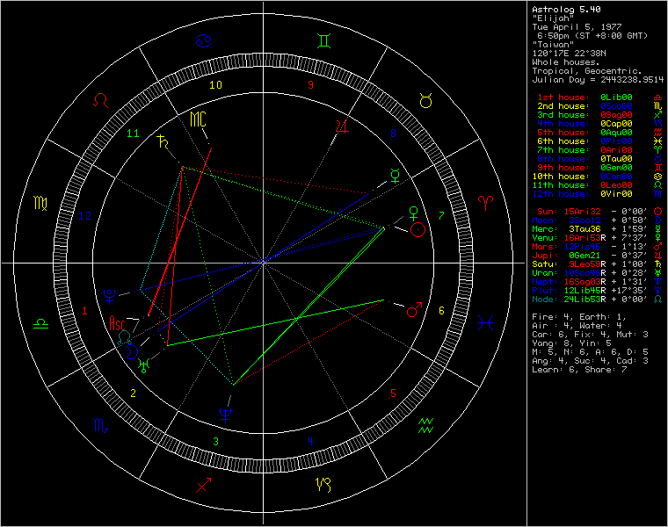Screen dimensions: 668x527
Task: Click the MC midheaven label
Action: [198, 119]
